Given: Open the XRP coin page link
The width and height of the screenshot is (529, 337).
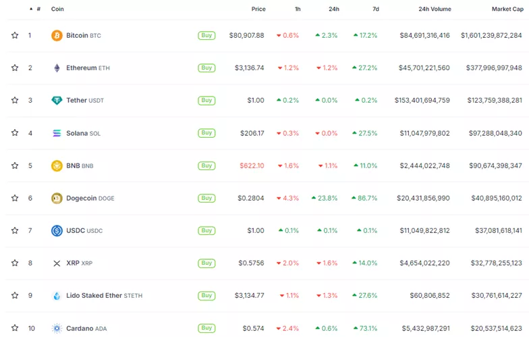Looking at the screenshot, I should [x=80, y=263].
